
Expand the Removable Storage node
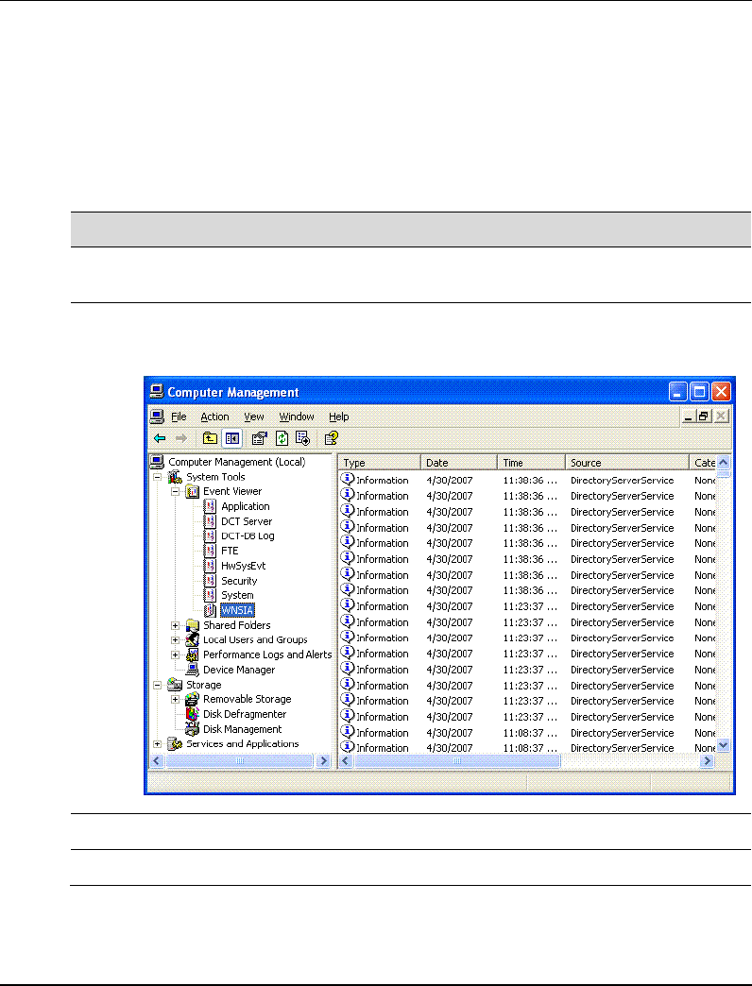(x=176, y=700)
